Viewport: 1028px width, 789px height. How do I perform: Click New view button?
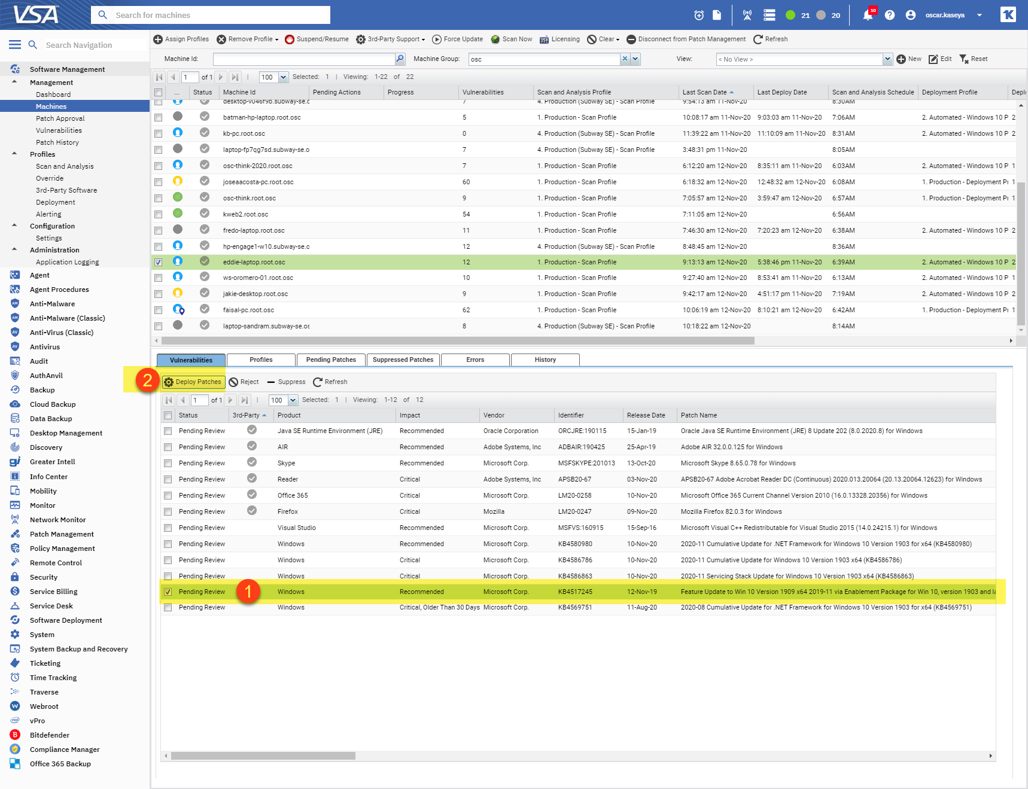pyautogui.click(x=909, y=59)
